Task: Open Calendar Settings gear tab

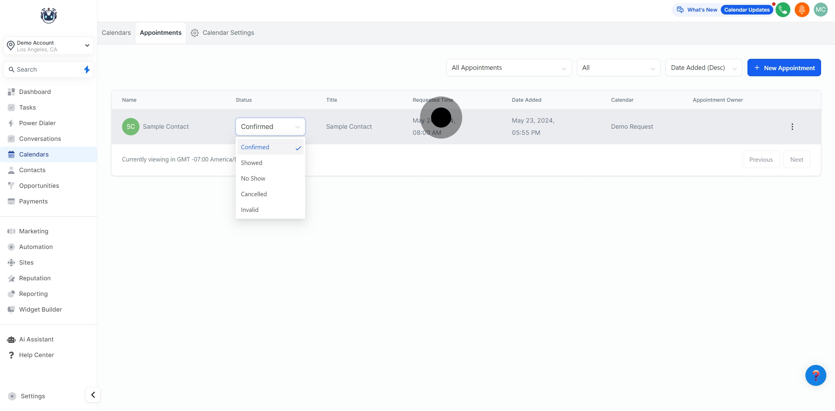Action: tap(222, 33)
